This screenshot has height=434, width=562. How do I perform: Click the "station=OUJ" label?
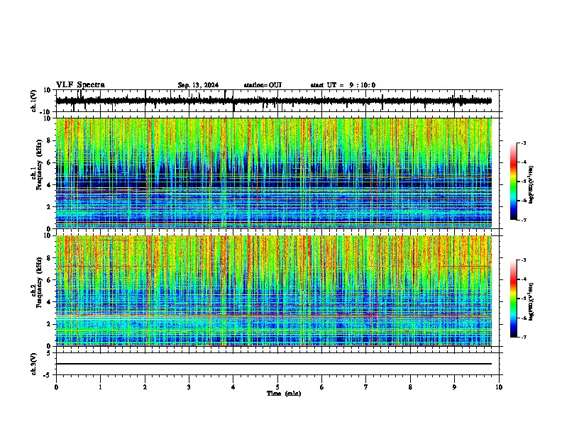(263, 85)
